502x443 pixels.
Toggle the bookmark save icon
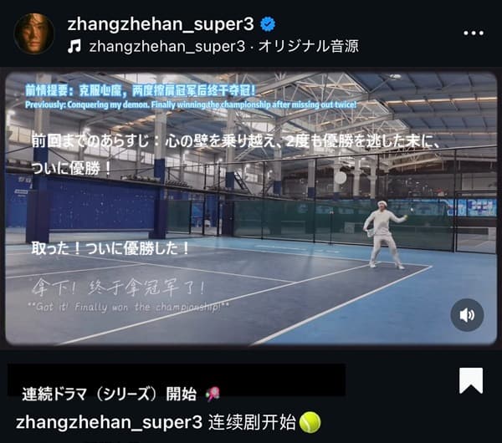tap(470, 380)
